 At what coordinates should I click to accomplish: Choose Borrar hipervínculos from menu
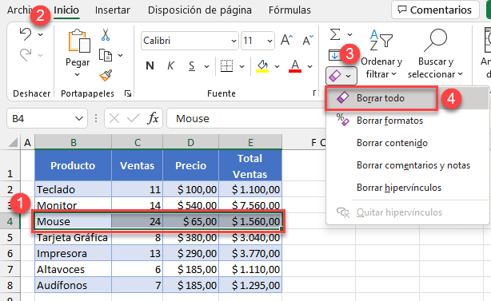[x=407, y=188]
